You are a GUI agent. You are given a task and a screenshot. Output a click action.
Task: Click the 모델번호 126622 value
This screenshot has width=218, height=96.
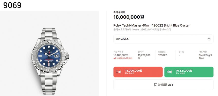162,55
